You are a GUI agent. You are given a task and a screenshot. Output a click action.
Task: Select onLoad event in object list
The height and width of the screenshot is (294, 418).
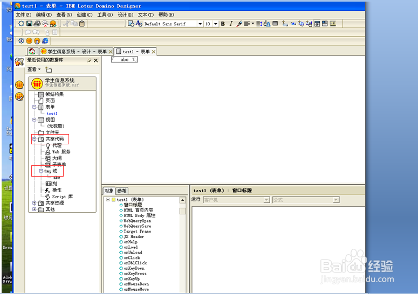click(x=131, y=247)
